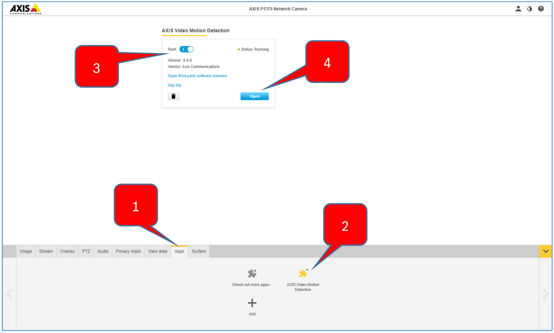
Task: Switch to the Privacy mask tab
Action: coord(129,251)
